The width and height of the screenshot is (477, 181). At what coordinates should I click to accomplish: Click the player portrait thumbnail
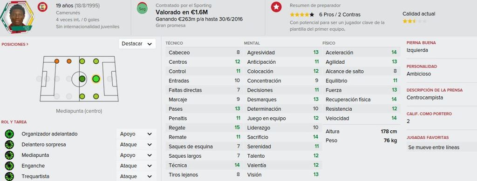[17, 18]
